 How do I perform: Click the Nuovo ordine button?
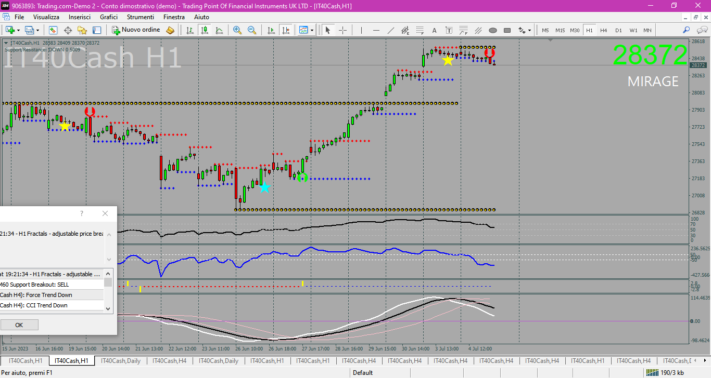pos(136,30)
